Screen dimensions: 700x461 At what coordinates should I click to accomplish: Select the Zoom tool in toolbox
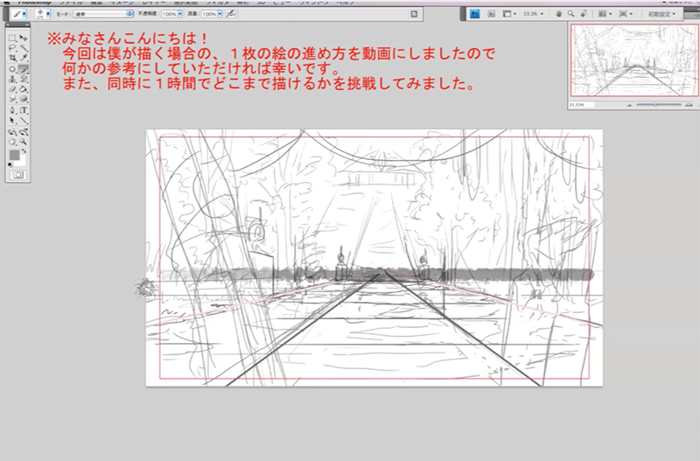click(x=24, y=142)
